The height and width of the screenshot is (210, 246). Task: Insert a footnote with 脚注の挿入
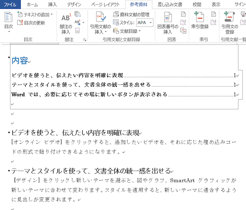[66, 22]
